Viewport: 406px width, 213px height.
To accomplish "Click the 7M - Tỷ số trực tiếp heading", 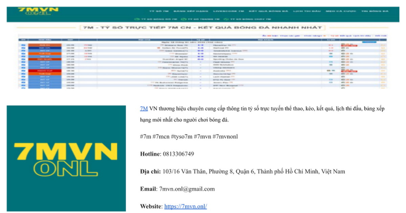I will (202, 28).
